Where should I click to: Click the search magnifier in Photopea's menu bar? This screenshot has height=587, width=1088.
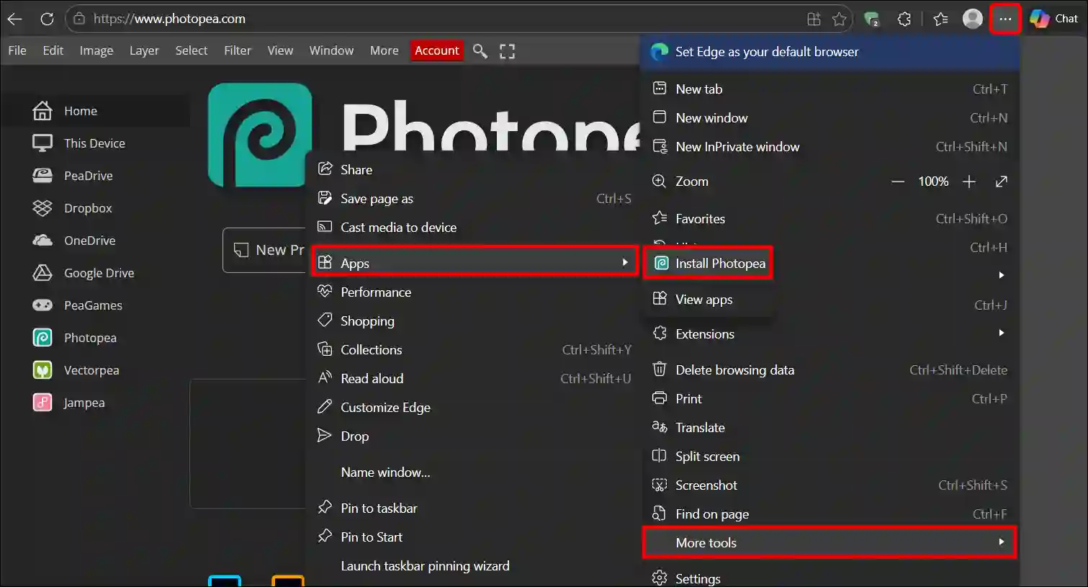[480, 50]
